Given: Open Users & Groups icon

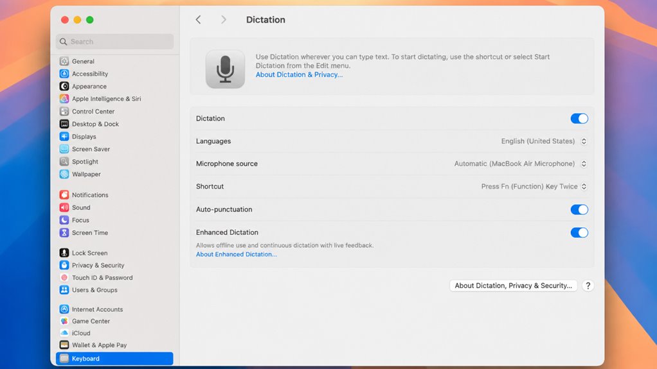Looking at the screenshot, I should tap(64, 289).
